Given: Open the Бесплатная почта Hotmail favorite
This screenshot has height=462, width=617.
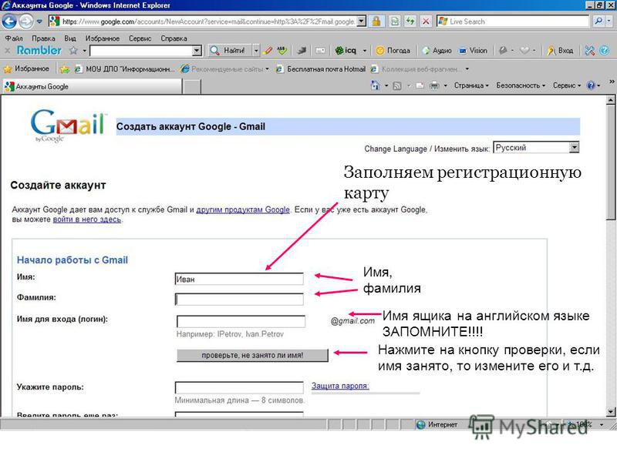Looking at the screenshot, I should [321, 69].
